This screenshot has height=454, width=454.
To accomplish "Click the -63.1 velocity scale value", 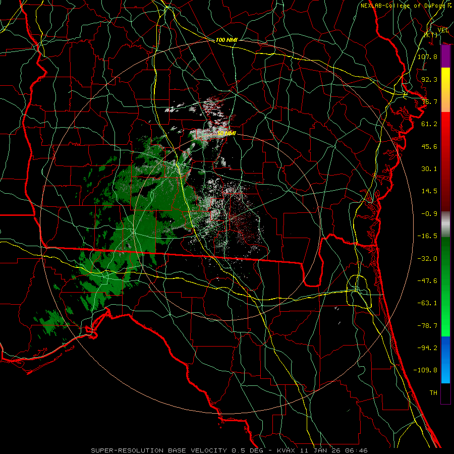I will (427, 303).
